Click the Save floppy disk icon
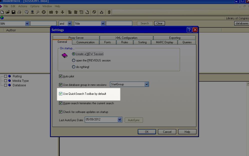Screen dimensions: 249x156 pos(13,12)
